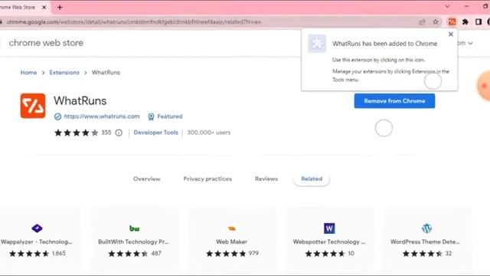Click the Featured label link
Screen dimensions: 490x276
170,117
